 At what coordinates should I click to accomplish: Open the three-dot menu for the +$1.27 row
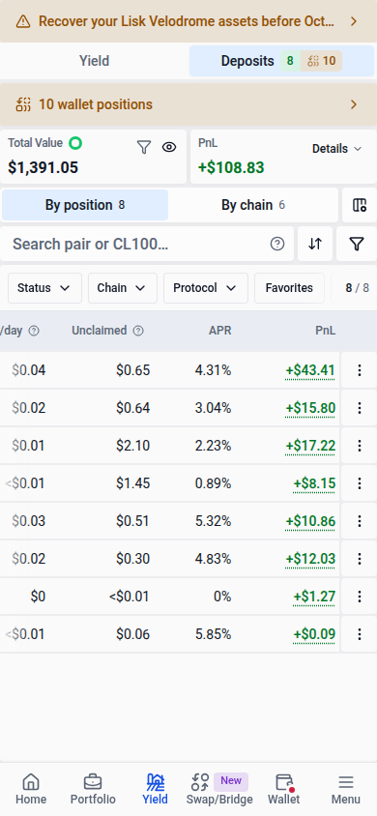(x=359, y=597)
